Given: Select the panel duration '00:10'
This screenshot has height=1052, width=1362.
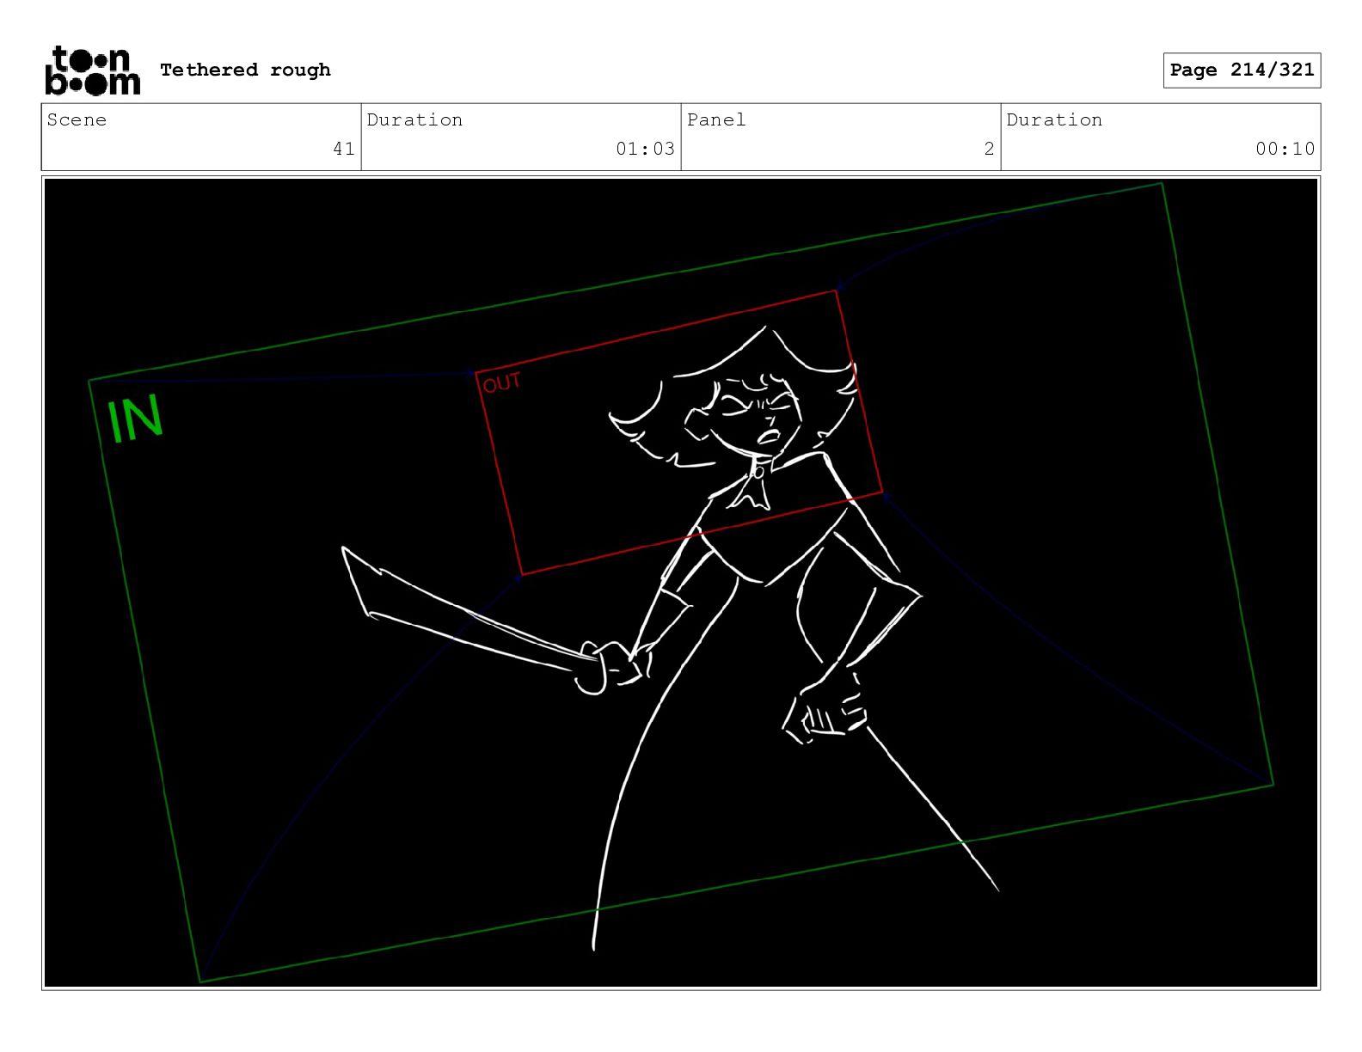Looking at the screenshot, I should (1285, 149).
